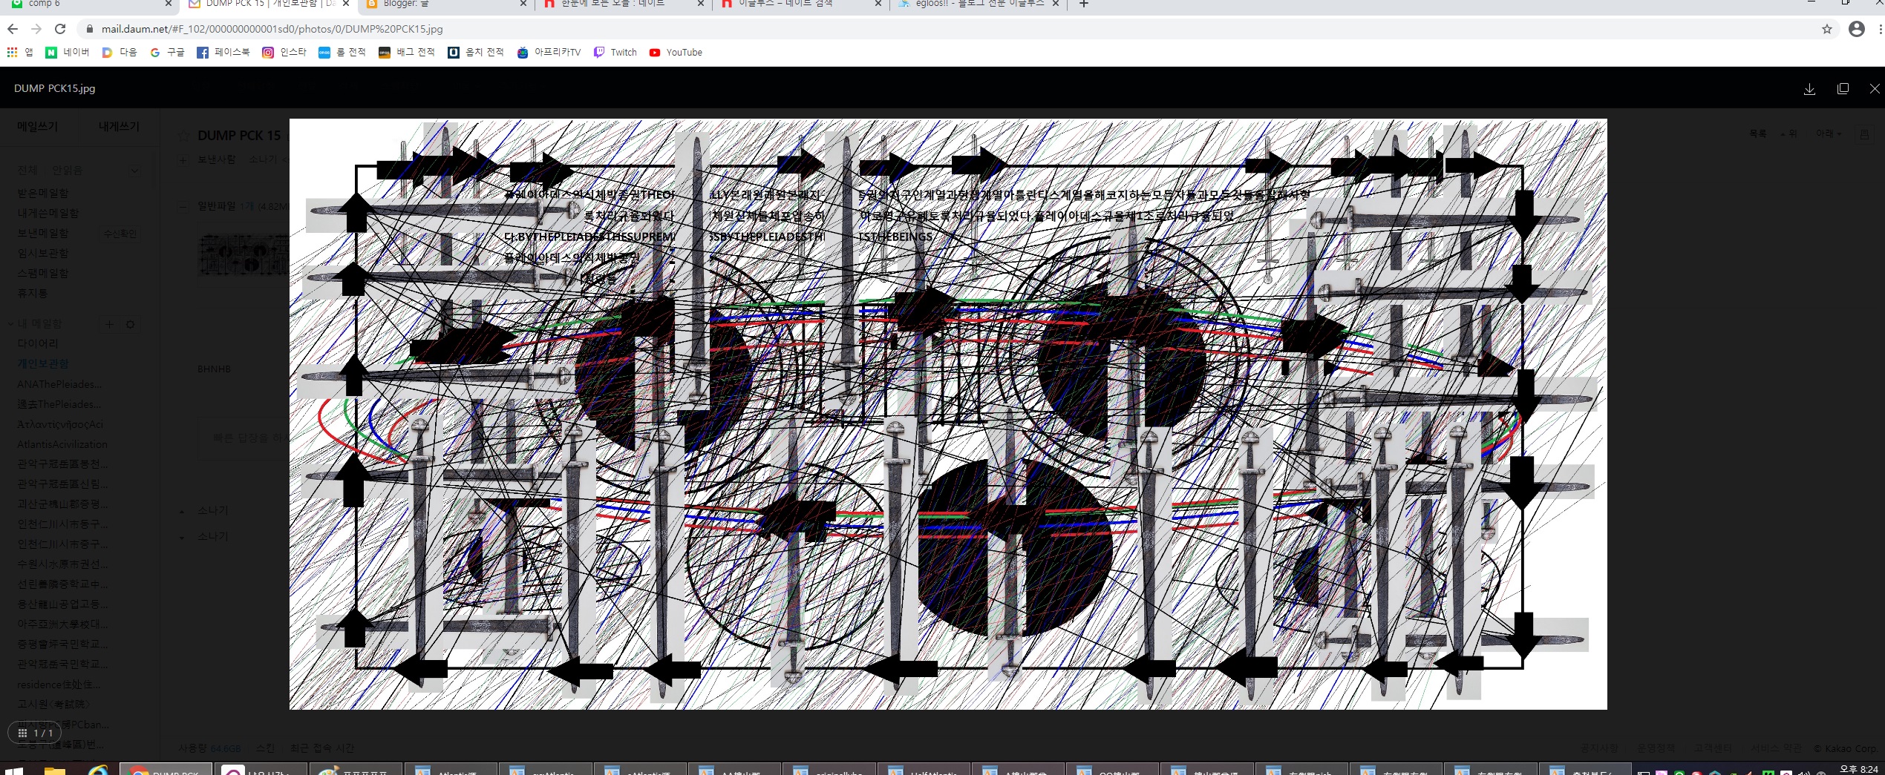Open the 배그 전적 bookmark
This screenshot has width=1885, height=775.
tap(407, 52)
